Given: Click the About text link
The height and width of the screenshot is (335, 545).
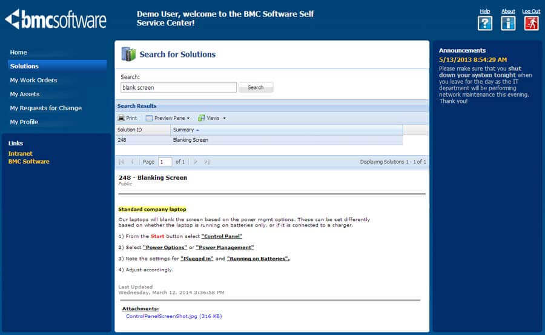Looking at the screenshot, I should pyautogui.click(x=508, y=11).
